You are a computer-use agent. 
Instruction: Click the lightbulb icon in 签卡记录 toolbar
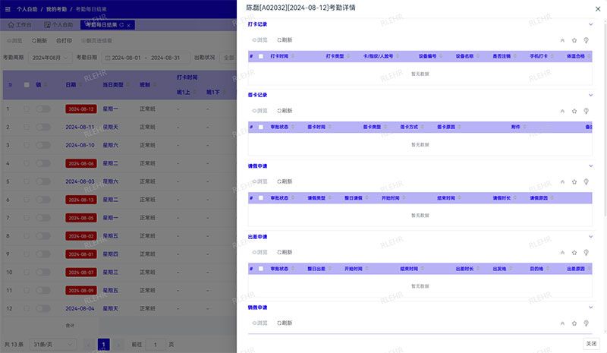[586, 111]
